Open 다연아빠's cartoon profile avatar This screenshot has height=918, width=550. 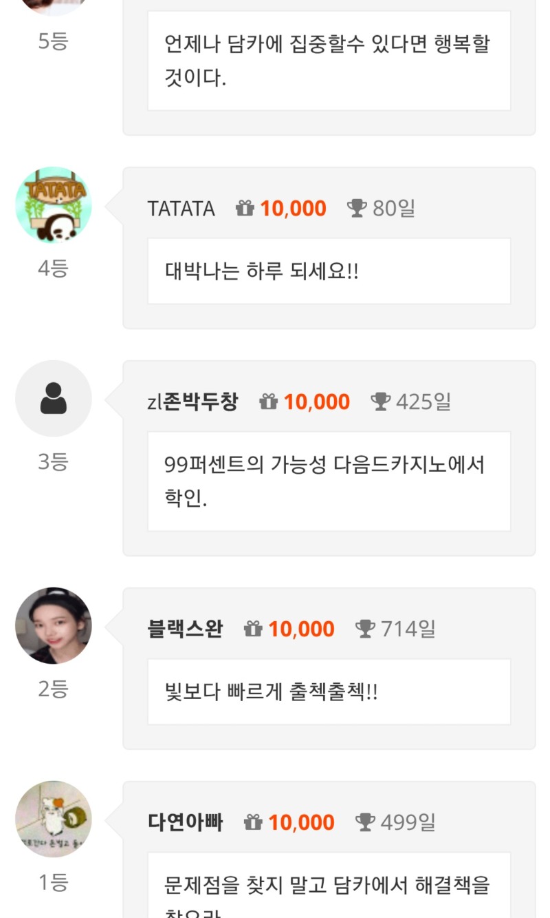click(54, 820)
